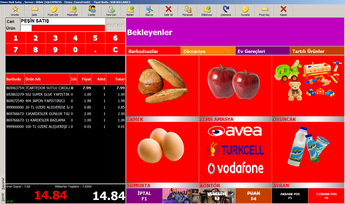Tap keypad digit 1

click(16, 38)
